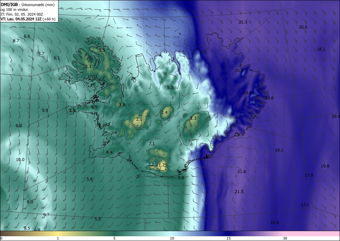Select the 7.2 value near the south coast

point(151,165)
